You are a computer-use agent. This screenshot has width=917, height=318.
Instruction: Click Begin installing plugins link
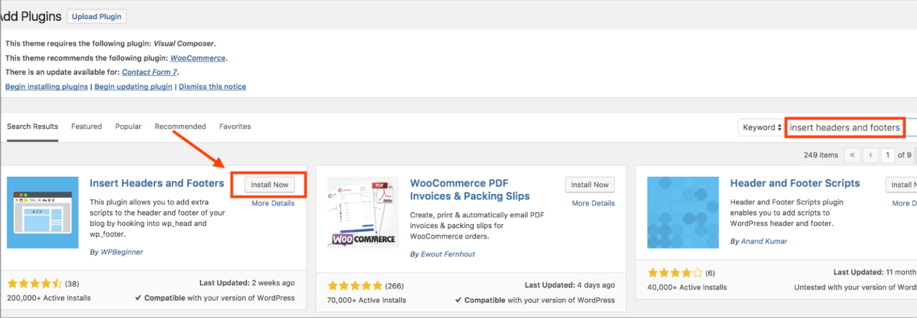[x=46, y=86]
